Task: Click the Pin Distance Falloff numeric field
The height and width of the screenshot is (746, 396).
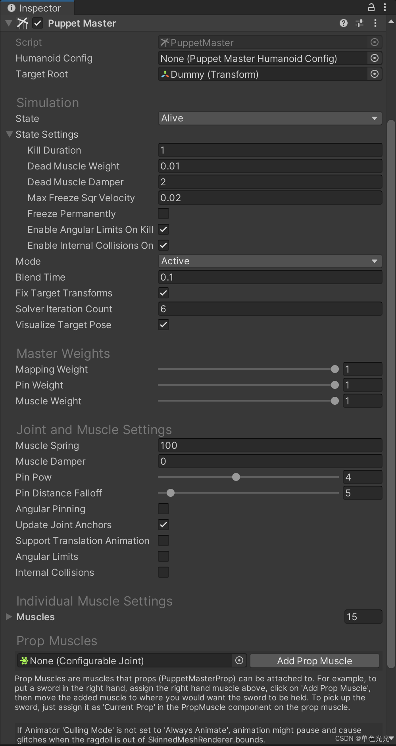Action: click(362, 493)
